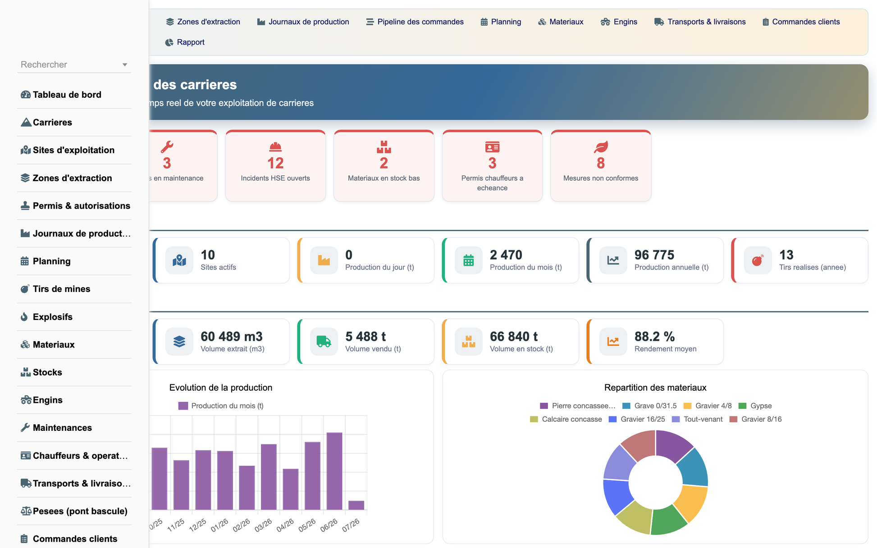This screenshot has height=548, width=877.
Task: Toggle Pierre concassee legend swatch
Action: pos(544,406)
